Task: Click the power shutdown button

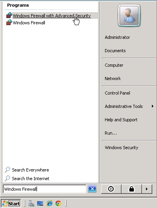Action: pyautogui.click(x=111, y=189)
